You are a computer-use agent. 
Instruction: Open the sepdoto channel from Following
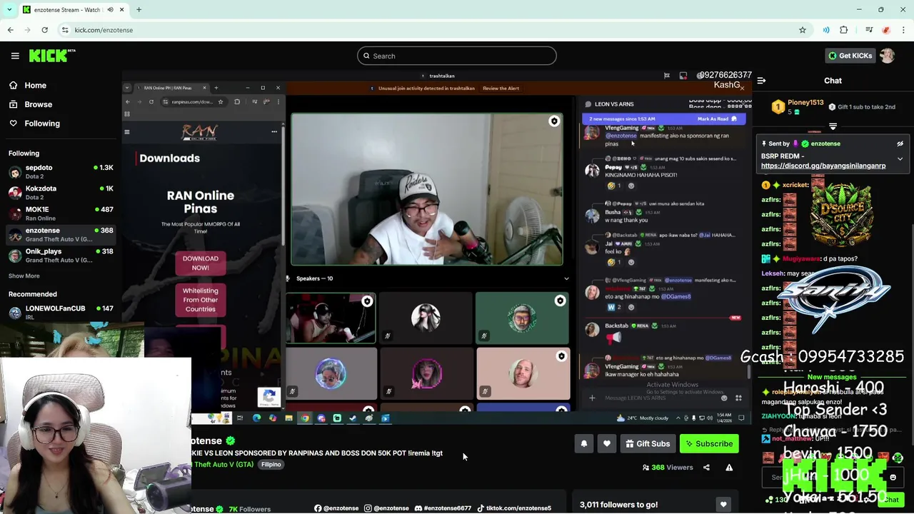pyautogui.click(x=61, y=171)
